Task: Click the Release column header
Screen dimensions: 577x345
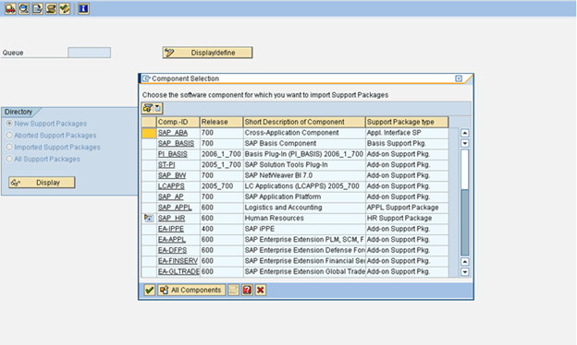Action: pos(221,122)
